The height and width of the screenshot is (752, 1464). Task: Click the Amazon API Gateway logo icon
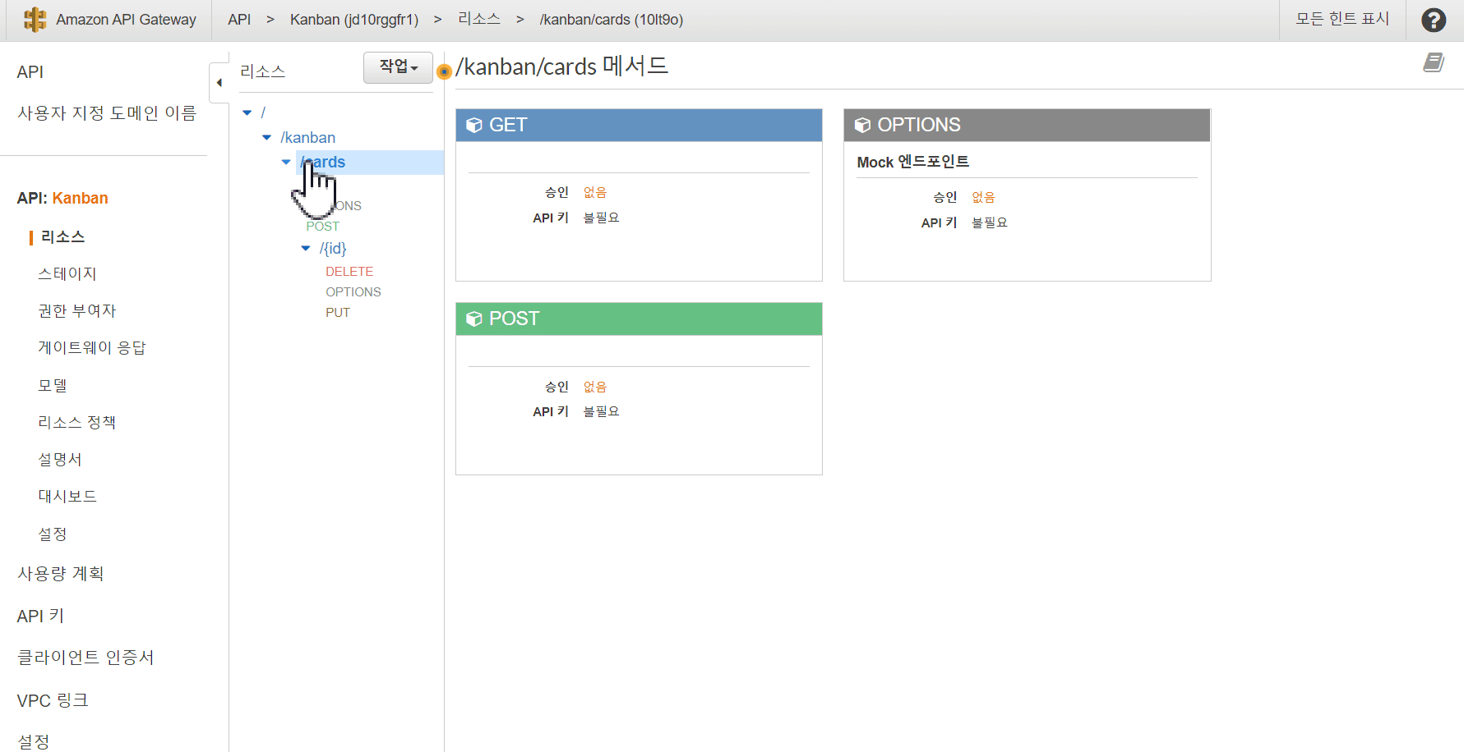point(35,20)
